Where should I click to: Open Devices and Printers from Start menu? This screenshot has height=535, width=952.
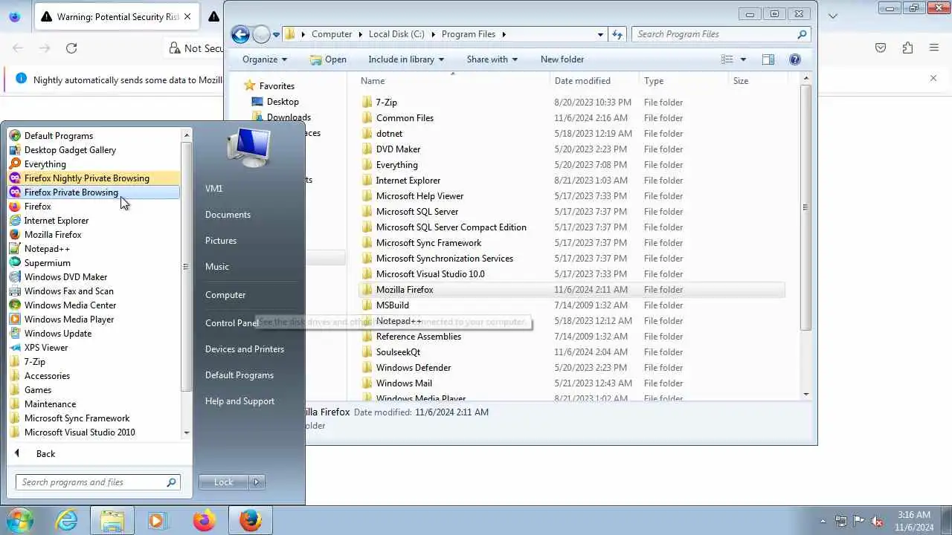pyautogui.click(x=245, y=349)
